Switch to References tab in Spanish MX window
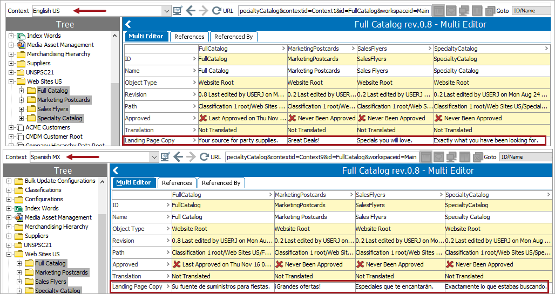 [x=177, y=183]
